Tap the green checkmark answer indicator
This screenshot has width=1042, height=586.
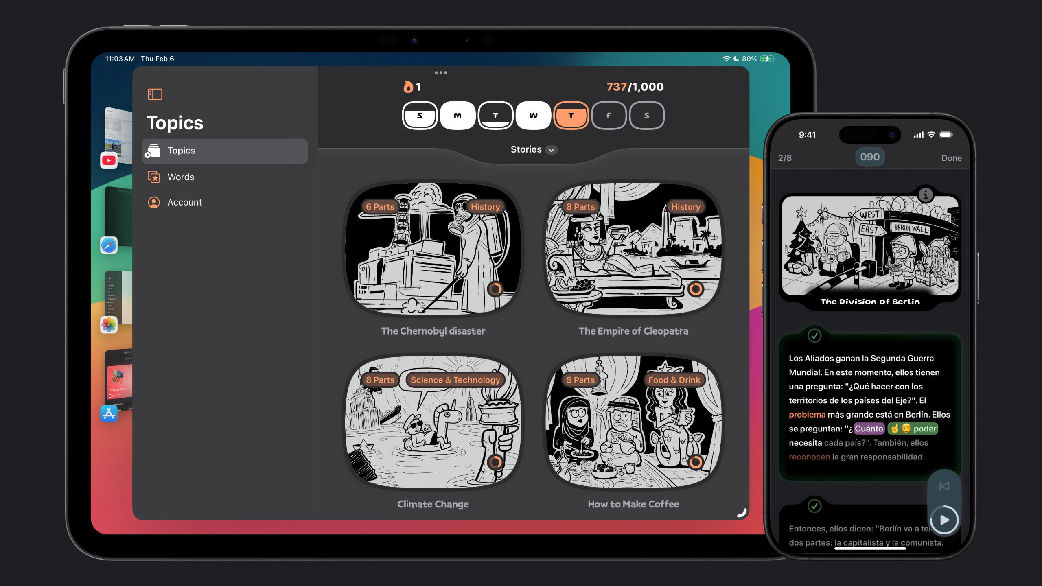[x=814, y=335]
